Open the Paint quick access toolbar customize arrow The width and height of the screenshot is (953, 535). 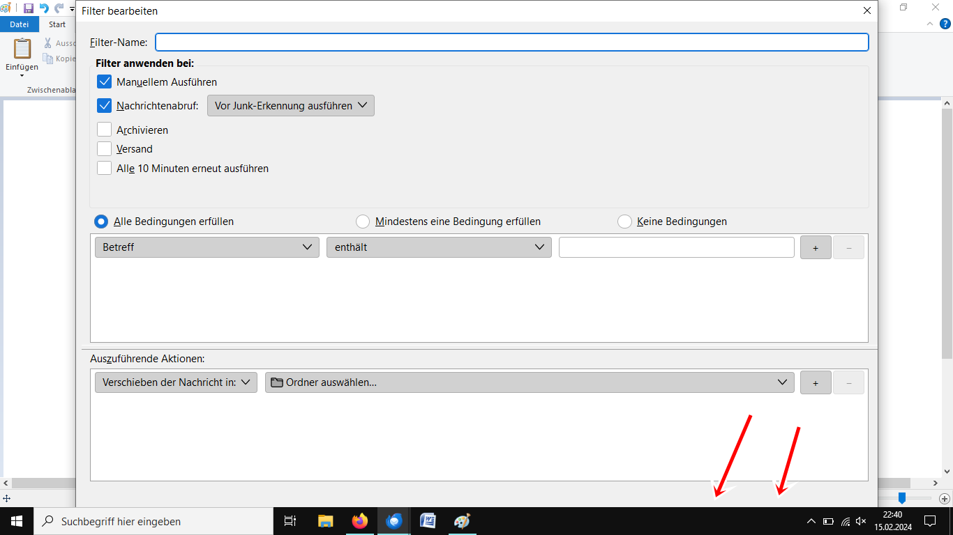(x=73, y=9)
